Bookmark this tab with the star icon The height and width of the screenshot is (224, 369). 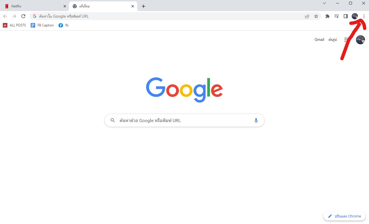tap(316, 16)
